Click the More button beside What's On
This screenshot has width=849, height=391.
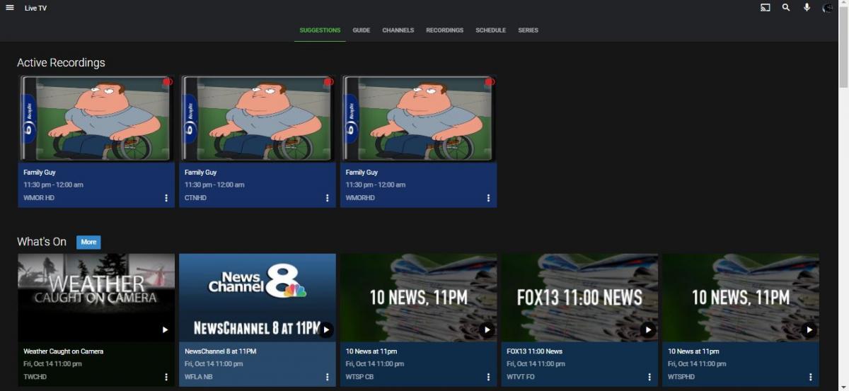click(88, 242)
